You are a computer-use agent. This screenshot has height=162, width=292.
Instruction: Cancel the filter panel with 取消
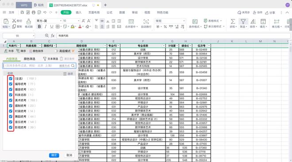[x=69, y=155]
